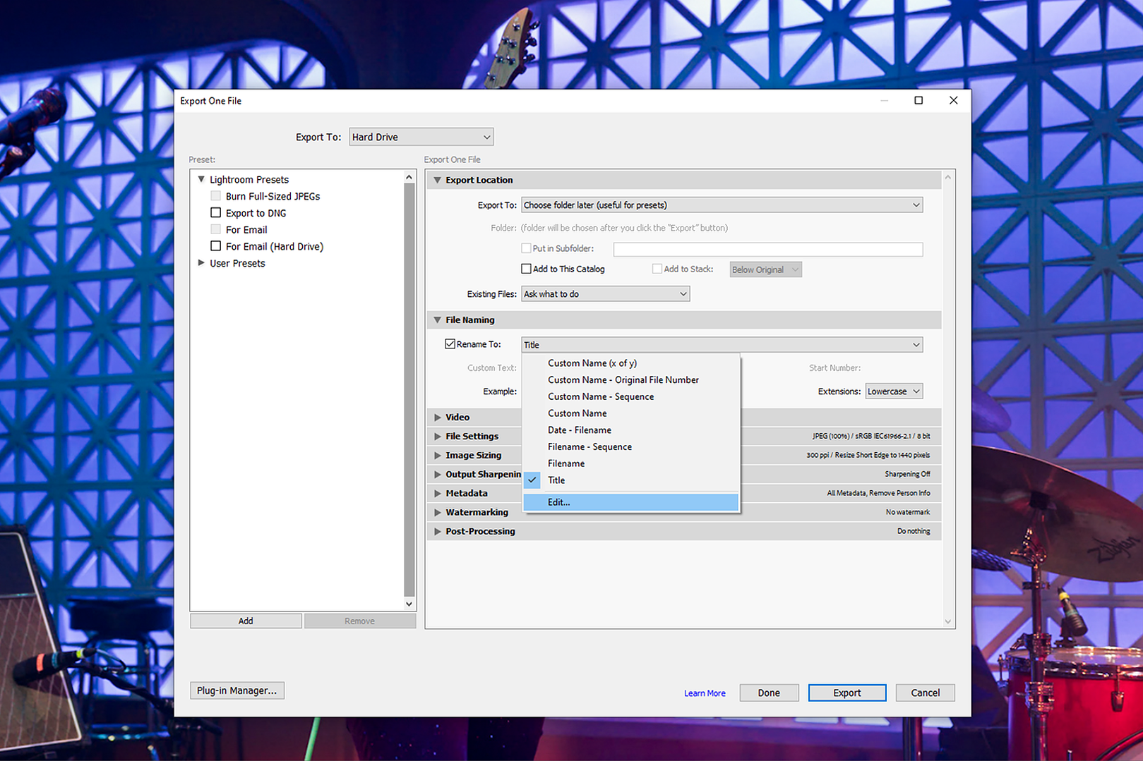
Task: Click the subfolder name input field
Action: click(768, 249)
